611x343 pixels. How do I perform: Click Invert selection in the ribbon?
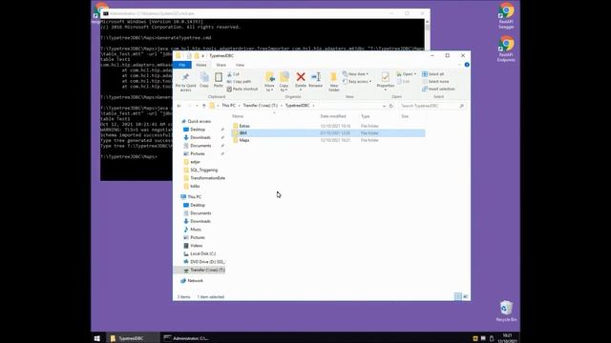438,89
